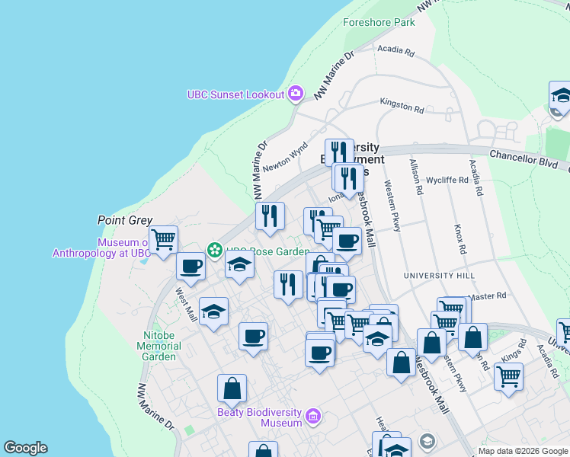
Task: Open the coffee cup marker by West Mall
Action: (x=191, y=268)
